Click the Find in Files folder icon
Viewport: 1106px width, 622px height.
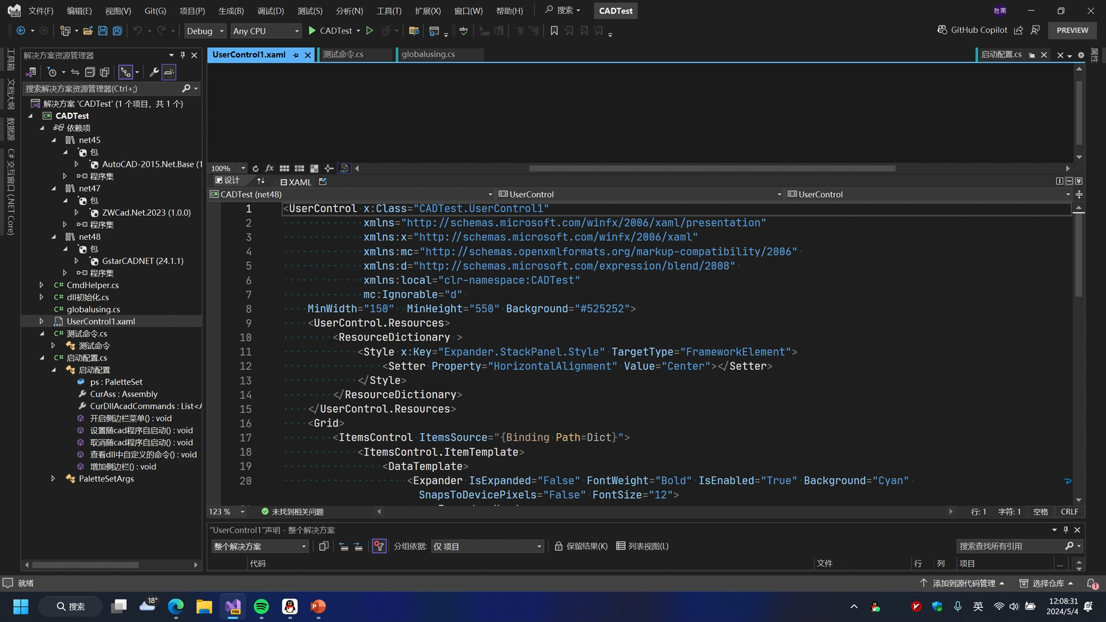pyautogui.click(x=414, y=31)
